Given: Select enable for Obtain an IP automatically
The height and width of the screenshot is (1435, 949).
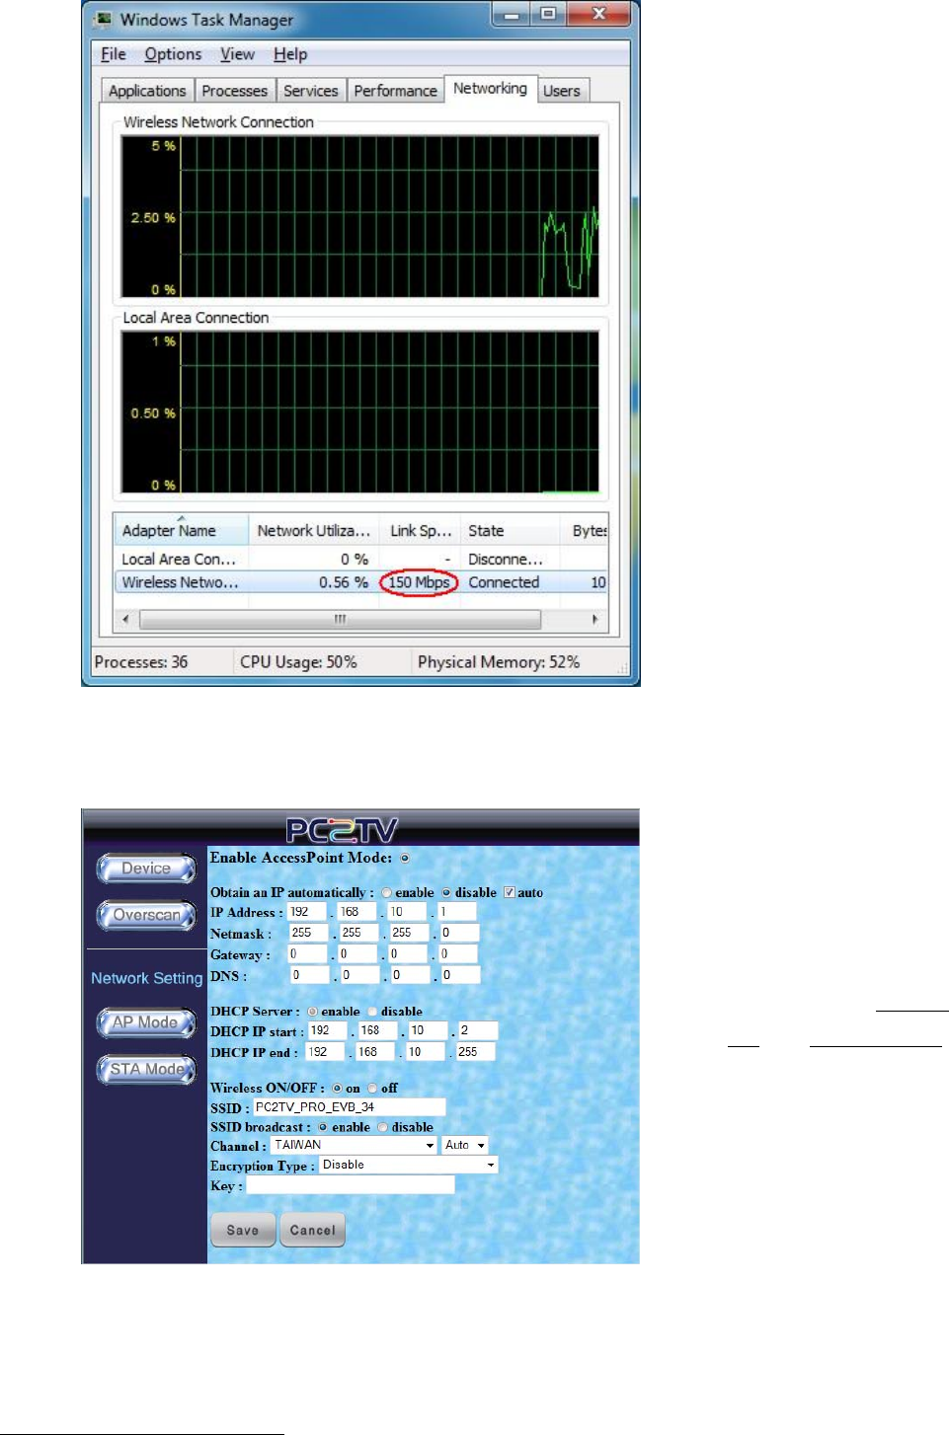Looking at the screenshot, I should click(x=387, y=893).
